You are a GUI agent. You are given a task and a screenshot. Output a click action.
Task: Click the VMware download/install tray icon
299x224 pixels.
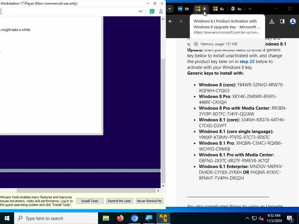161,11
